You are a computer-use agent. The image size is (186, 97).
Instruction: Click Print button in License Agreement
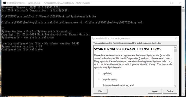100,91
